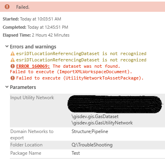Image resolution: width=165 pixels, height=159 pixels.
Task: Click the red icon beside ERROR 160069
Action: point(13,66)
